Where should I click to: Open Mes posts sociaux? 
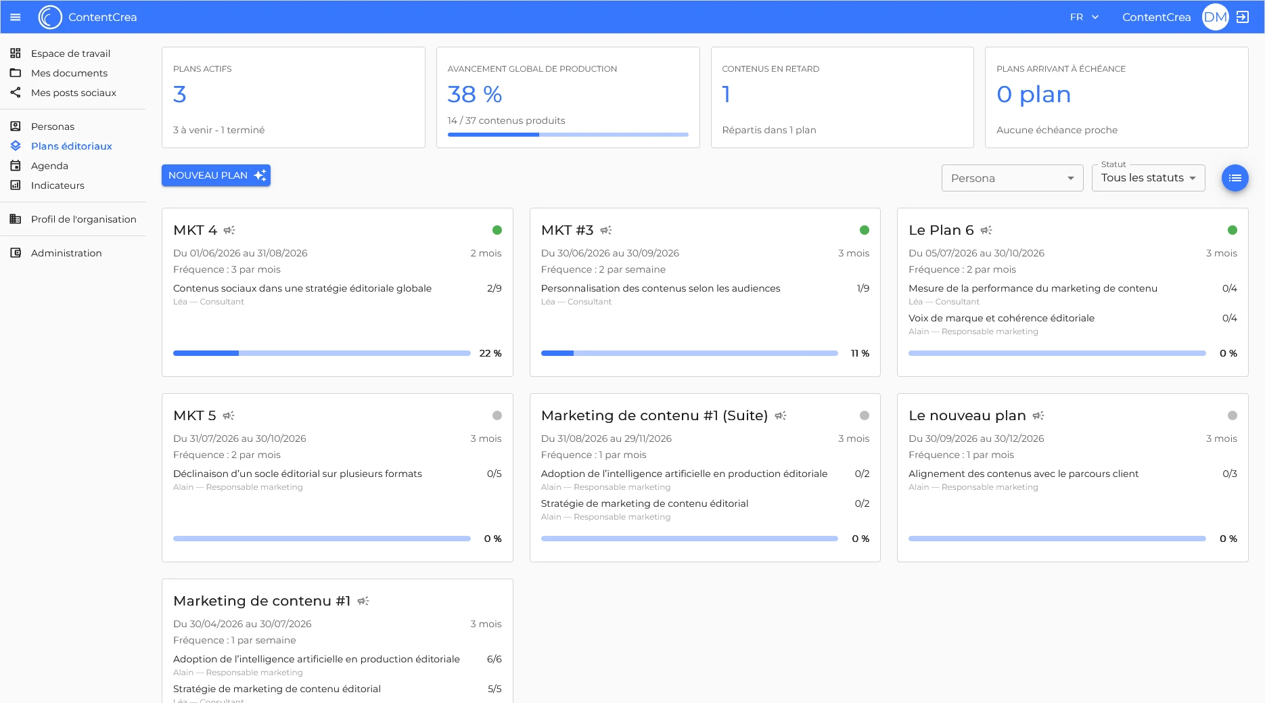pyautogui.click(x=74, y=92)
